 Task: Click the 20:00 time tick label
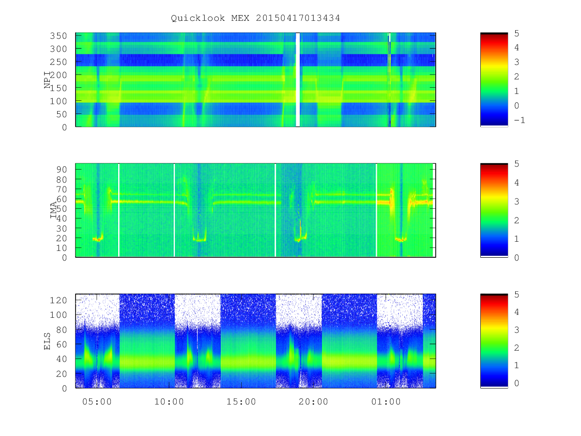point(314,402)
